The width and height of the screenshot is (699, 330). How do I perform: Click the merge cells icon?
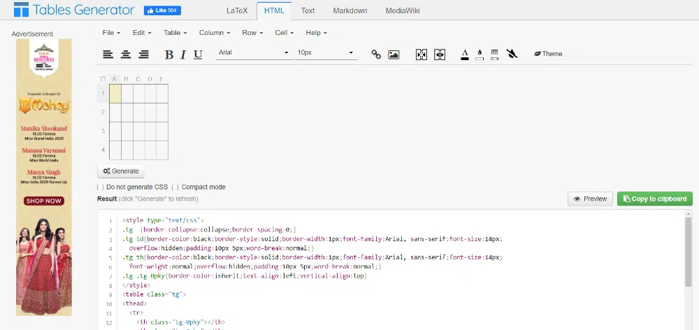[x=421, y=54]
